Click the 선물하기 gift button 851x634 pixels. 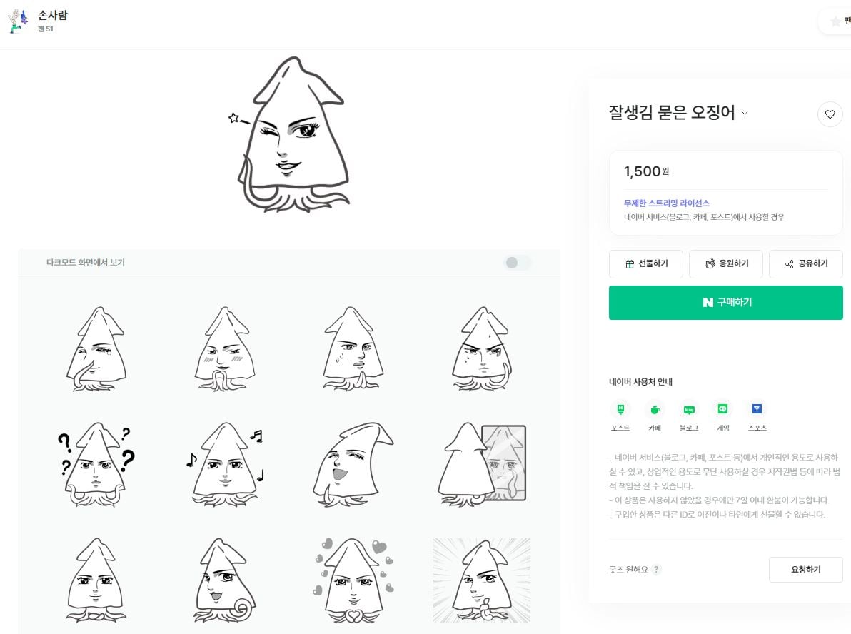click(646, 263)
